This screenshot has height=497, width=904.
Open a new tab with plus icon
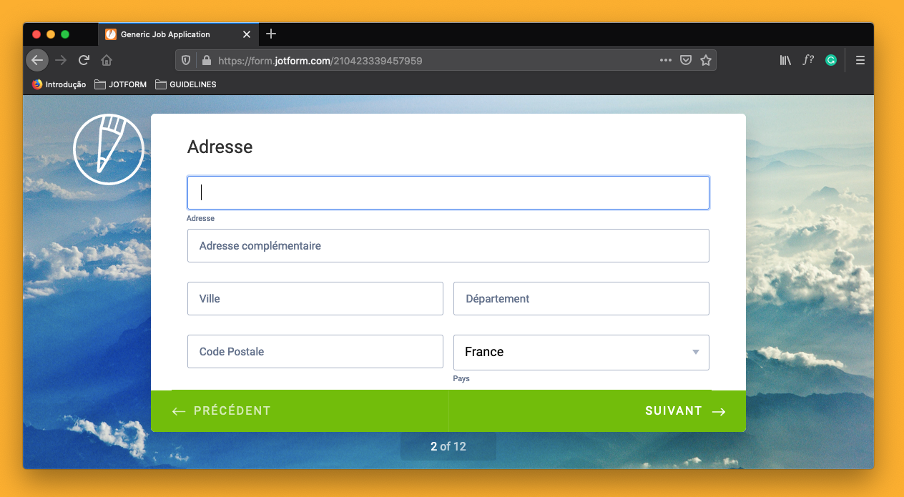point(271,34)
